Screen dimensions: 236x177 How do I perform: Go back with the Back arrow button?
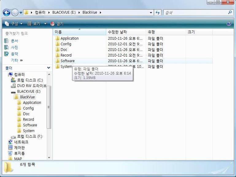coord(7,13)
